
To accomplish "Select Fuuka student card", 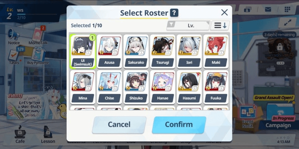I will coord(216,87).
